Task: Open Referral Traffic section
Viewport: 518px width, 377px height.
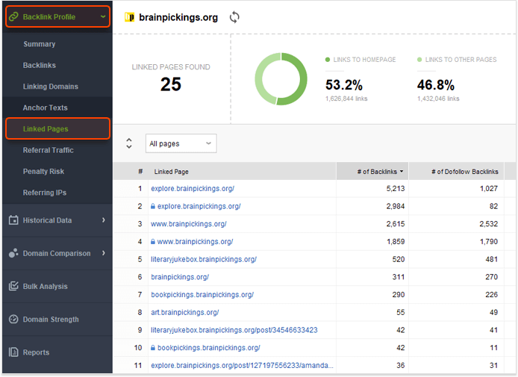Action: [49, 150]
